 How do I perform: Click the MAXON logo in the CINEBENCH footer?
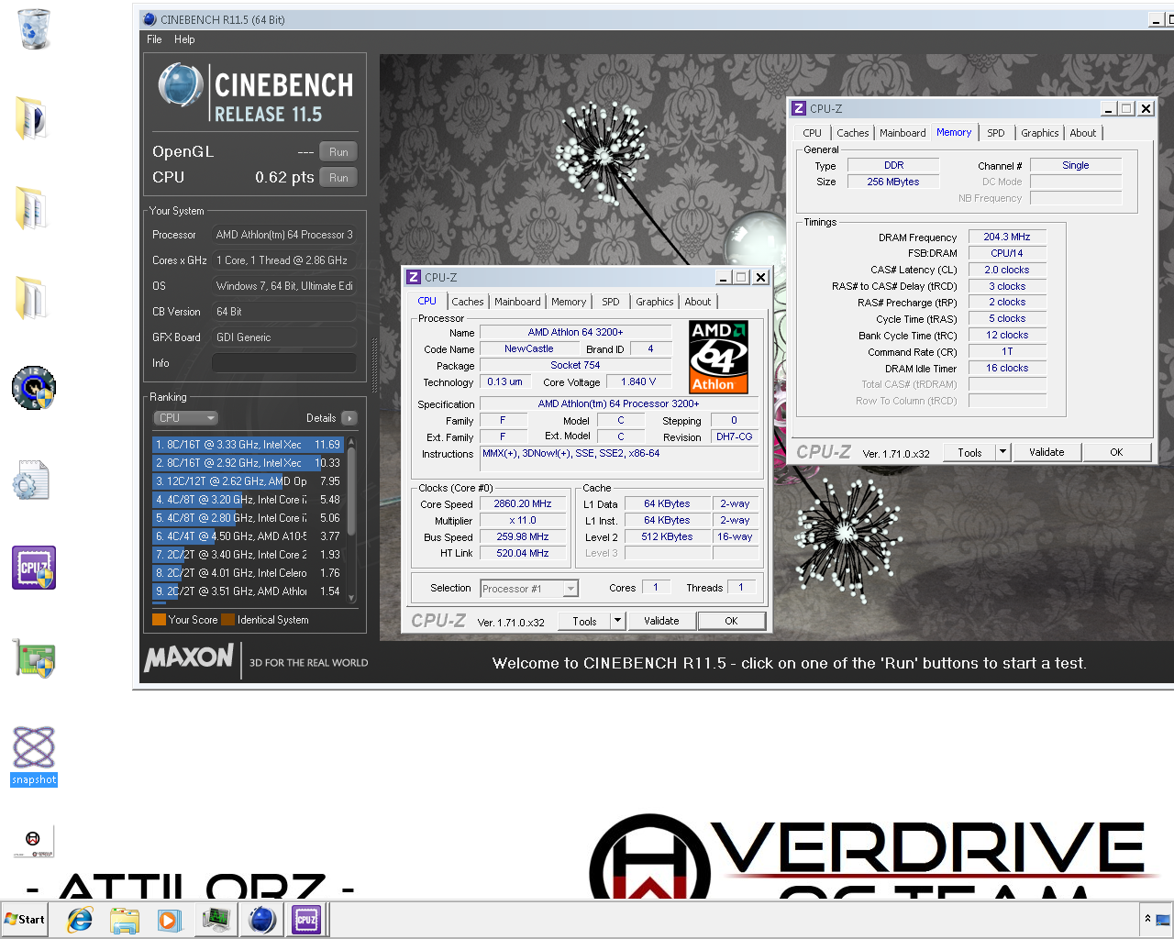click(189, 657)
